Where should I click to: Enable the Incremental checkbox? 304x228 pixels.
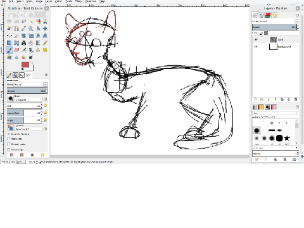pyautogui.click(x=9, y=149)
